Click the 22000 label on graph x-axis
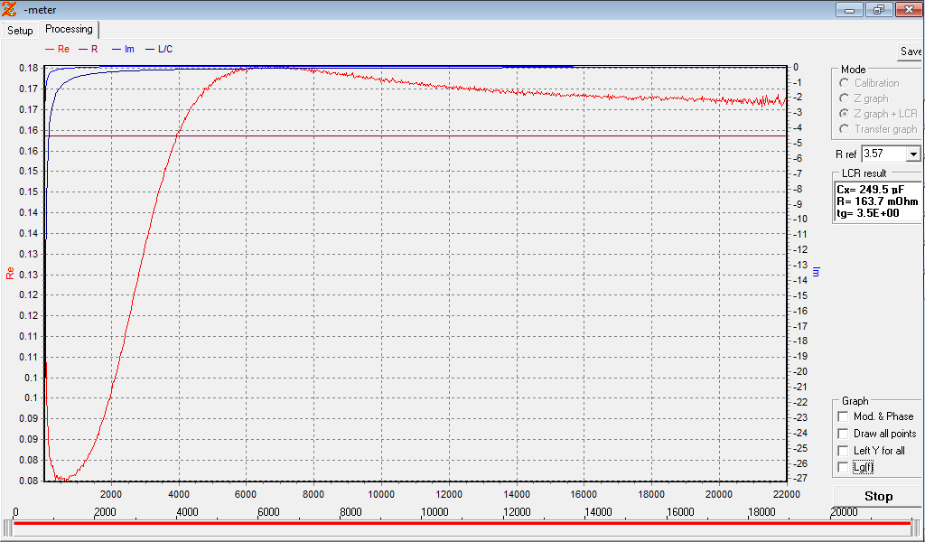The image size is (925, 542). pos(787,494)
